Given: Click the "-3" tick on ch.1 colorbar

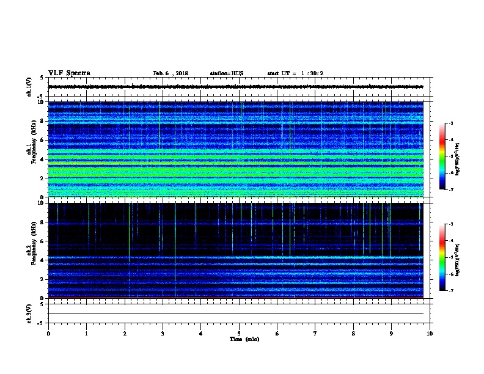Looking at the screenshot, I should 450,123.
